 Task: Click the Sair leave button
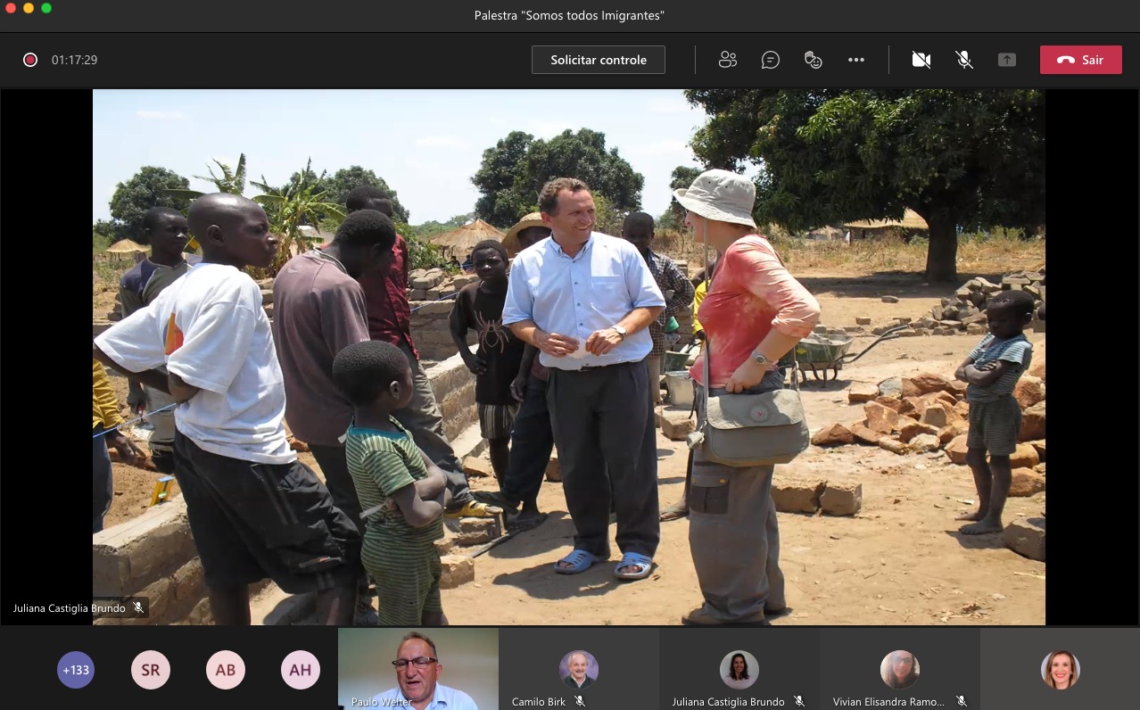point(1080,60)
